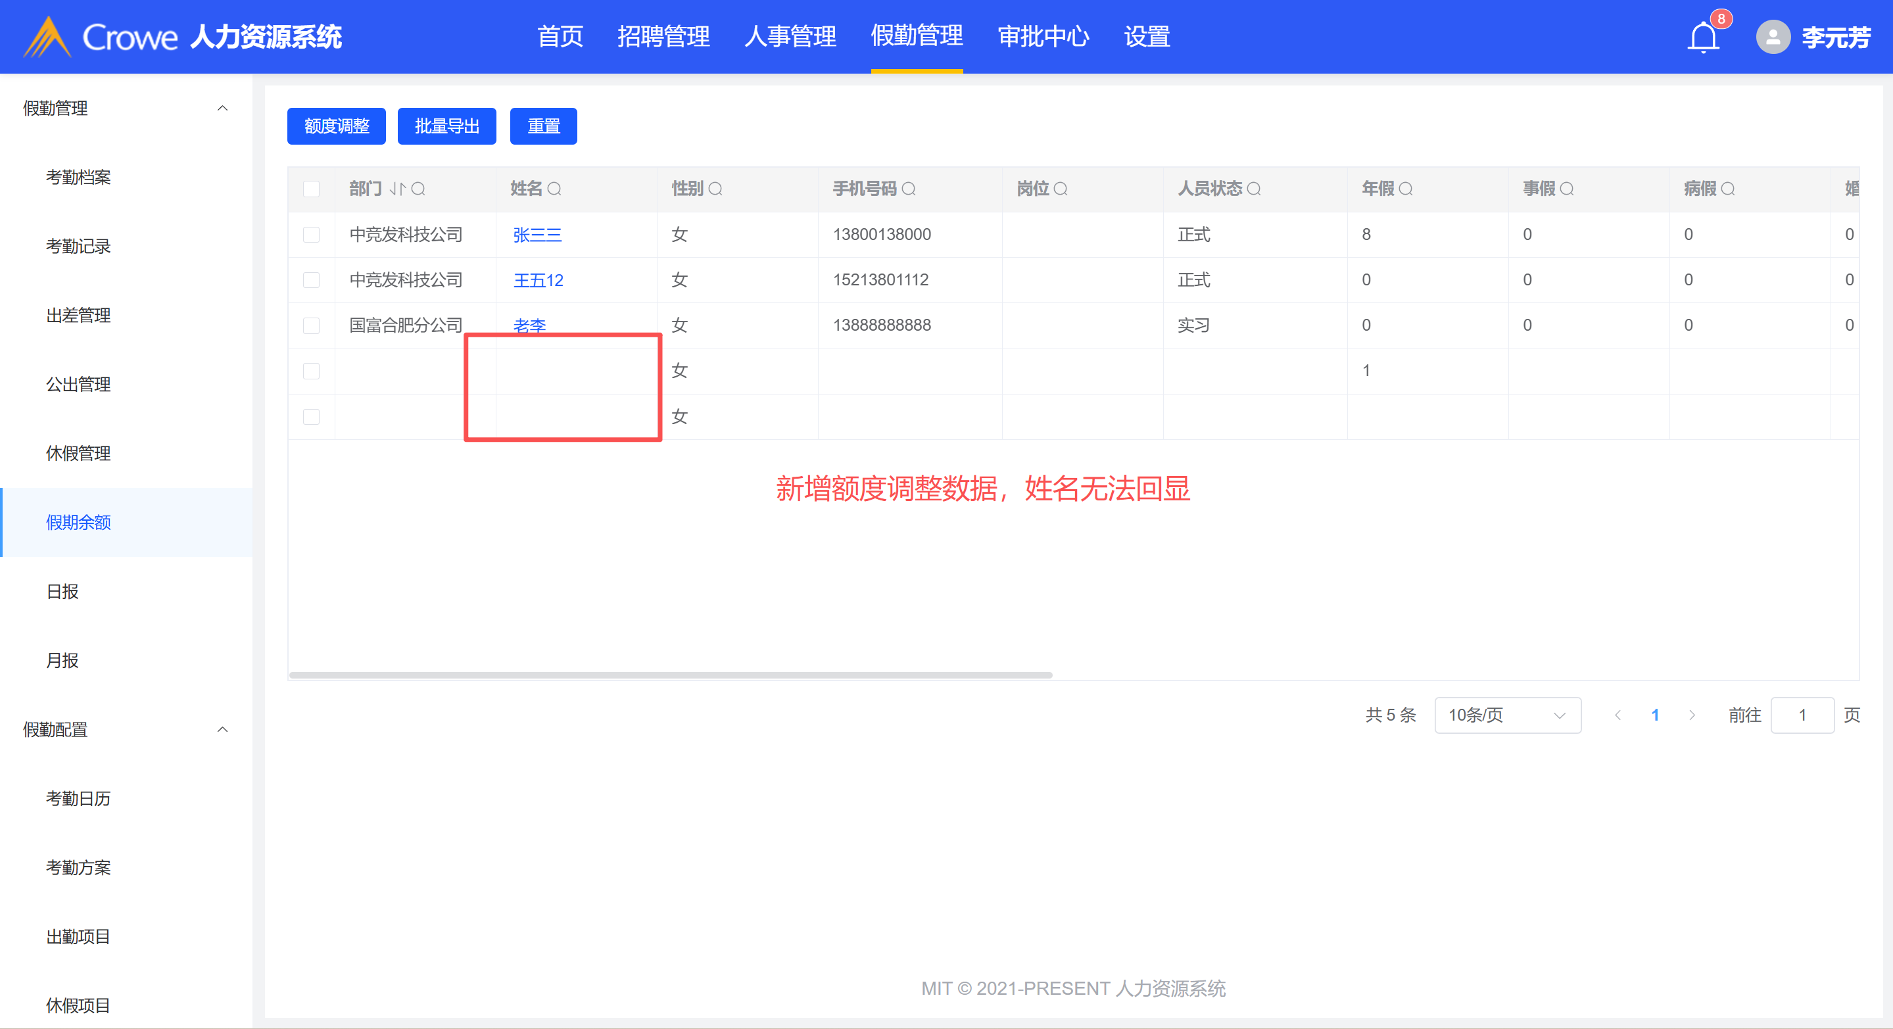Open the notification bell

click(1703, 37)
